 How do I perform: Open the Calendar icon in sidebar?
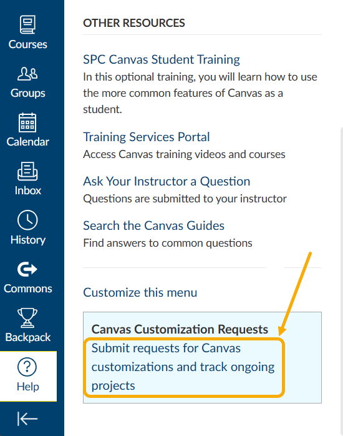click(27, 122)
